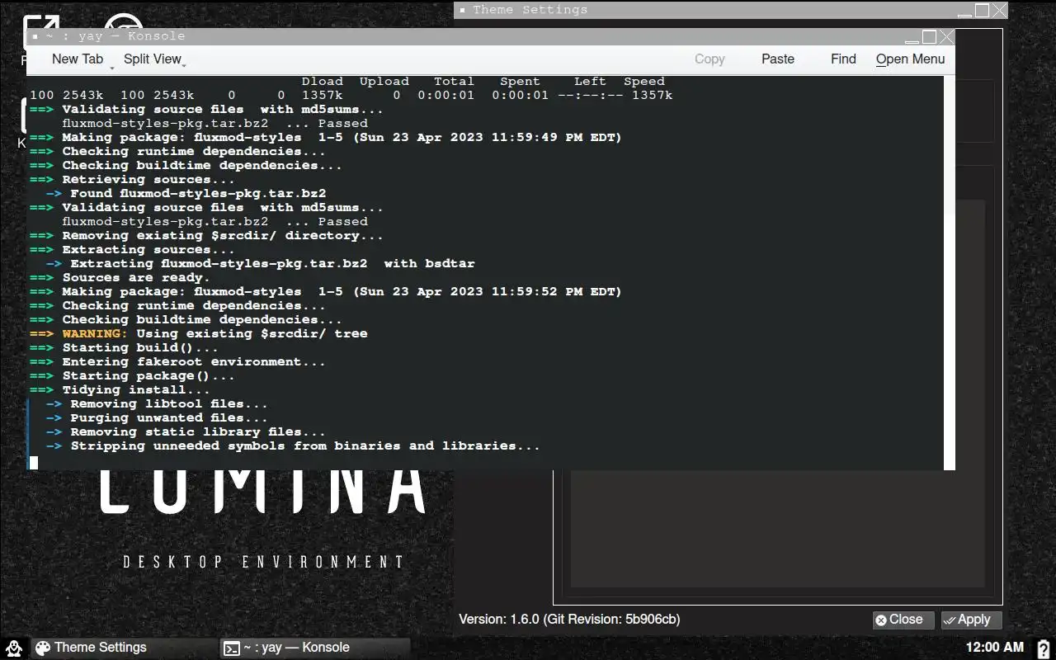
Task: Open a New Tab in Konsole
Action: point(78,59)
